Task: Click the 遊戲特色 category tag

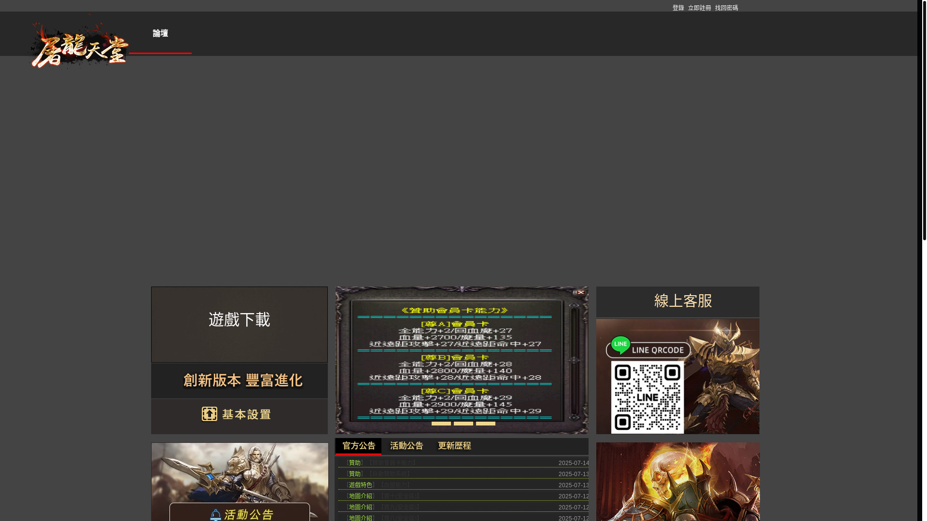Action: 360,485
